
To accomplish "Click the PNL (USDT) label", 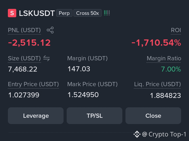I will tap(24, 30).
